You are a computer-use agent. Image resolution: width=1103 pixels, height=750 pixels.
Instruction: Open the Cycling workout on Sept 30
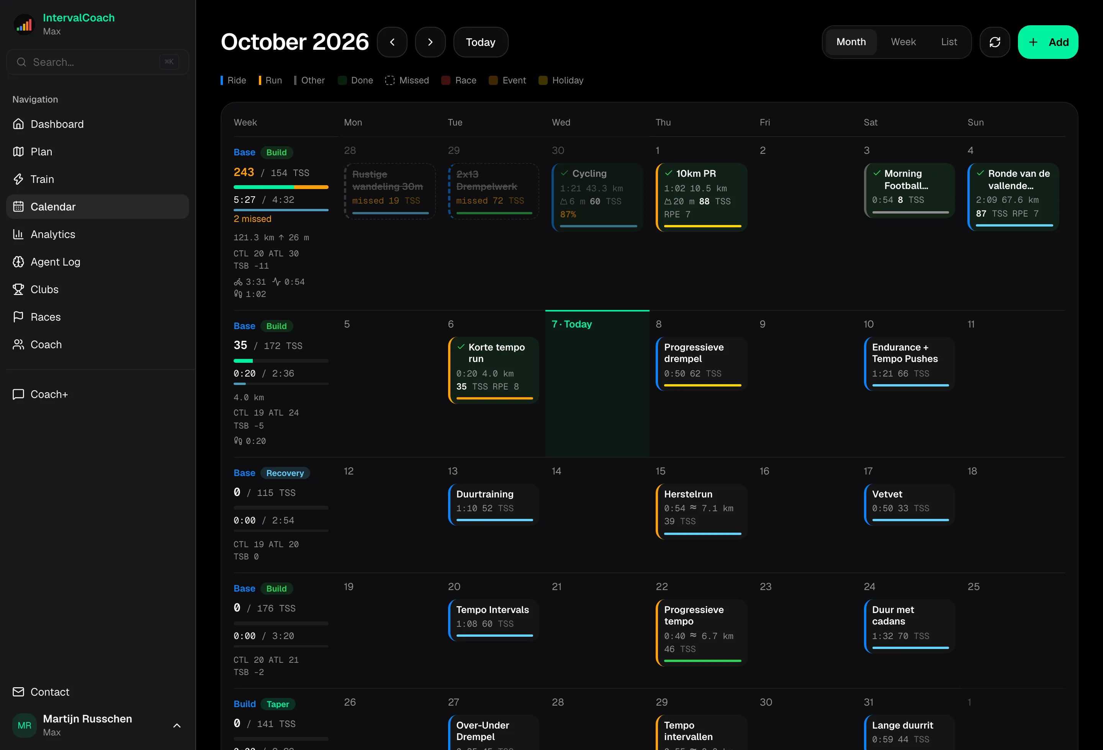pyautogui.click(x=597, y=197)
